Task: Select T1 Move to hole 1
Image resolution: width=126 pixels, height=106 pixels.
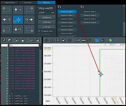Action: pos(67,12)
